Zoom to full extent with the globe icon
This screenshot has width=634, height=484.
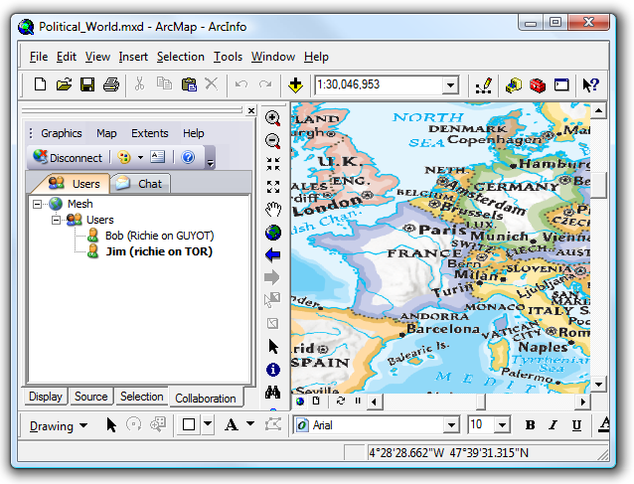click(x=273, y=233)
